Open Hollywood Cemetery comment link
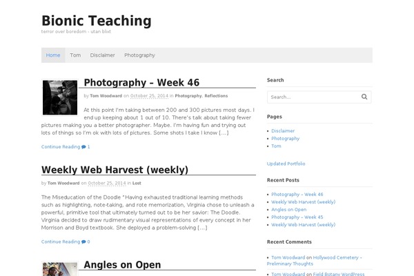The image size is (414, 276). pyautogui.click(x=314, y=261)
